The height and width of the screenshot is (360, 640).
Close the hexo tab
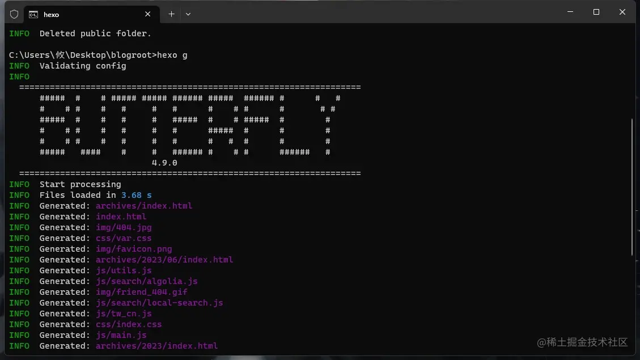click(x=148, y=14)
